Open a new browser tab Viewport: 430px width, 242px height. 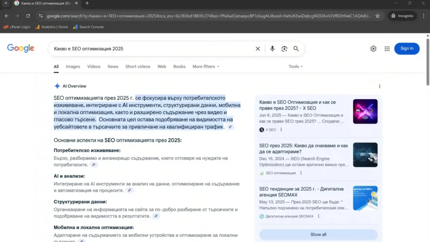coord(87,3)
